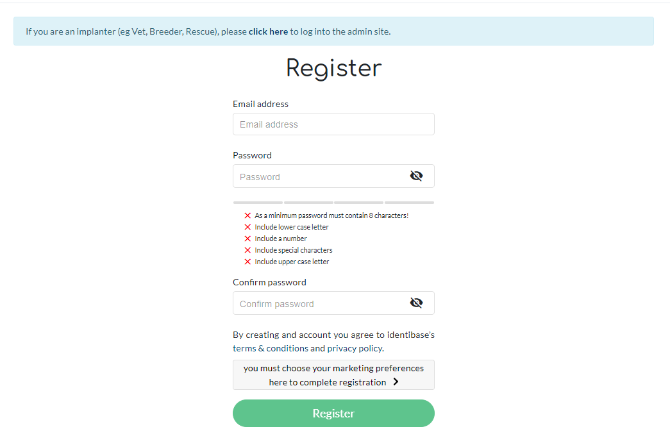Click red X beside 8 characters requirement

(x=248, y=215)
